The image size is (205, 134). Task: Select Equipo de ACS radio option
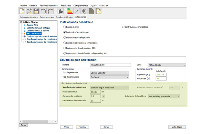pos(65,27)
